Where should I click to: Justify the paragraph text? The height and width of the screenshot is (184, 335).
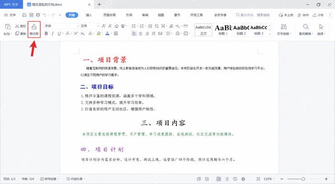154,33
